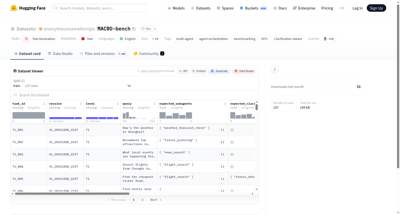Click the HITL tag
The width and height of the screenshot is (400, 215).
[x=264, y=39]
